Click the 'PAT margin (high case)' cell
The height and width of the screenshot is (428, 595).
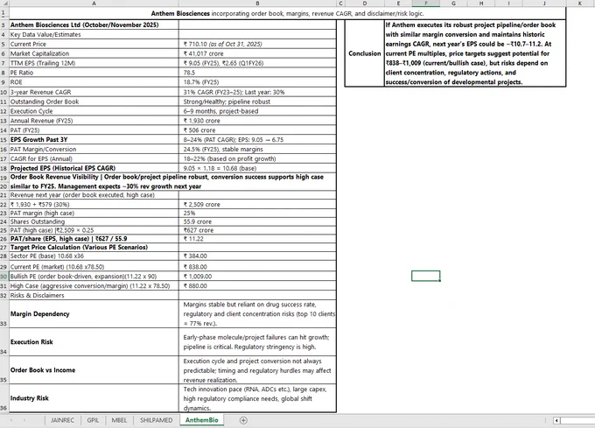94,213
